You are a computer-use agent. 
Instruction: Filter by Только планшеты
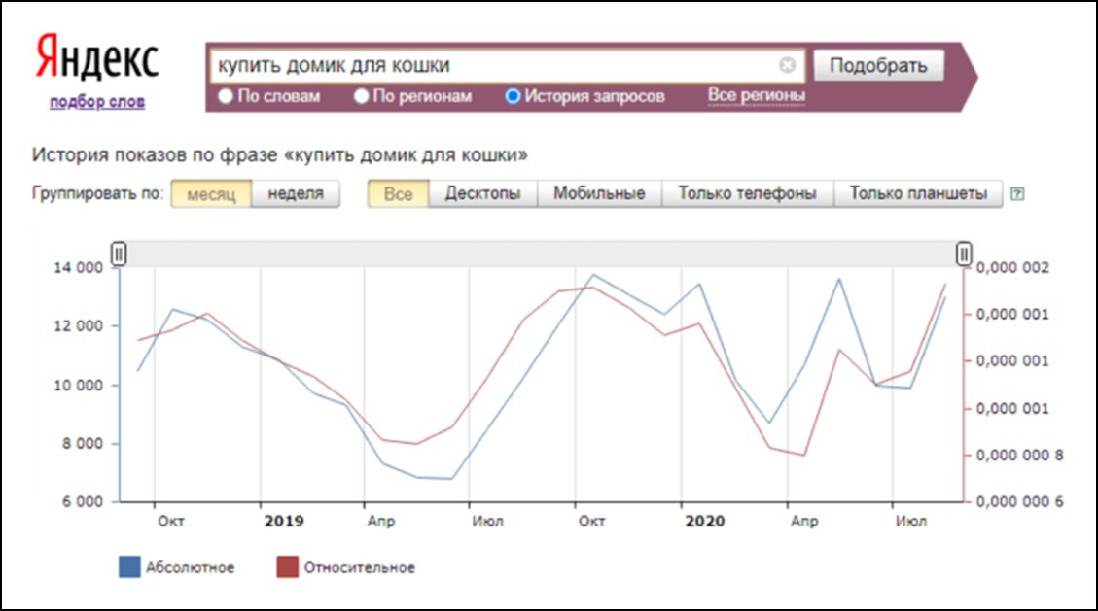pos(918,191)
